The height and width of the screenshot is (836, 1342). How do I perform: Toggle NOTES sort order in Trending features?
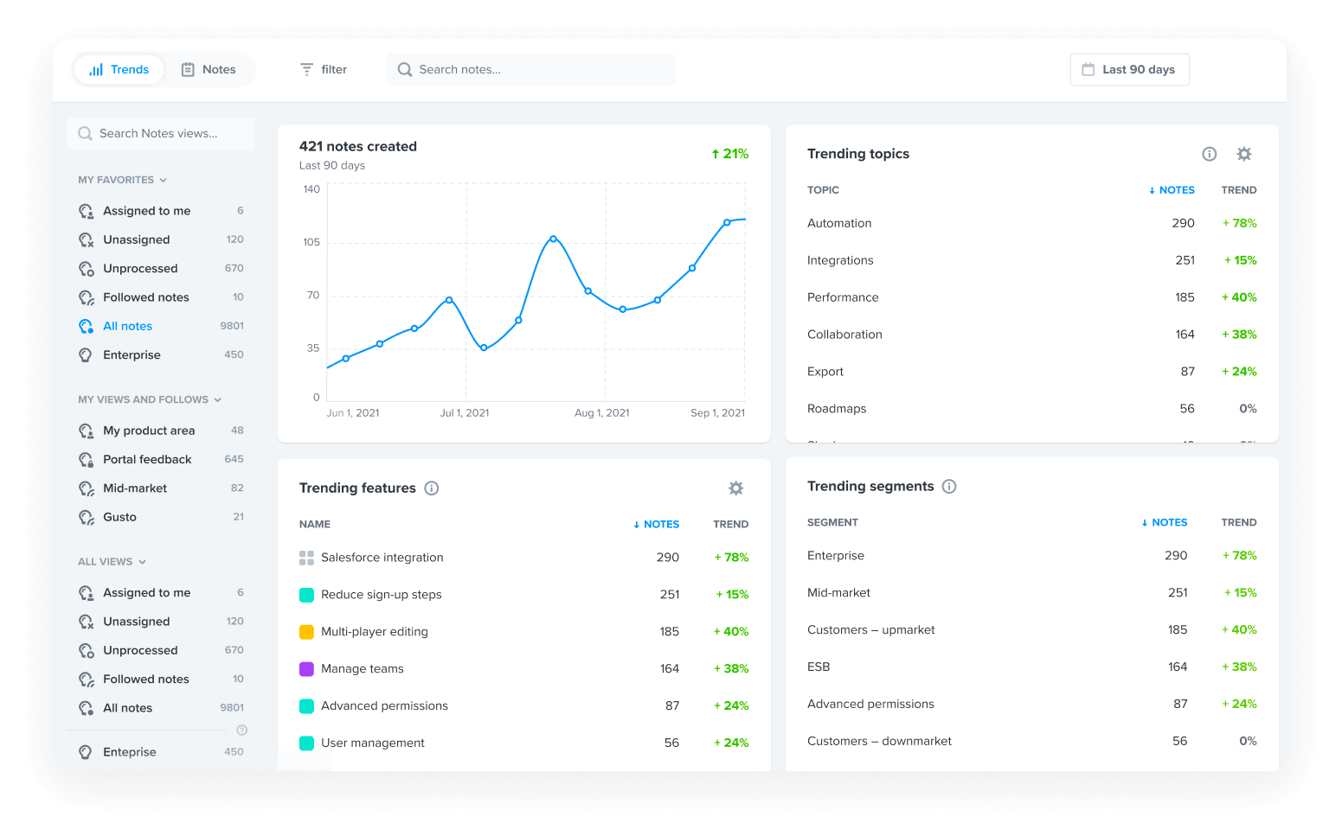point(656,524)
